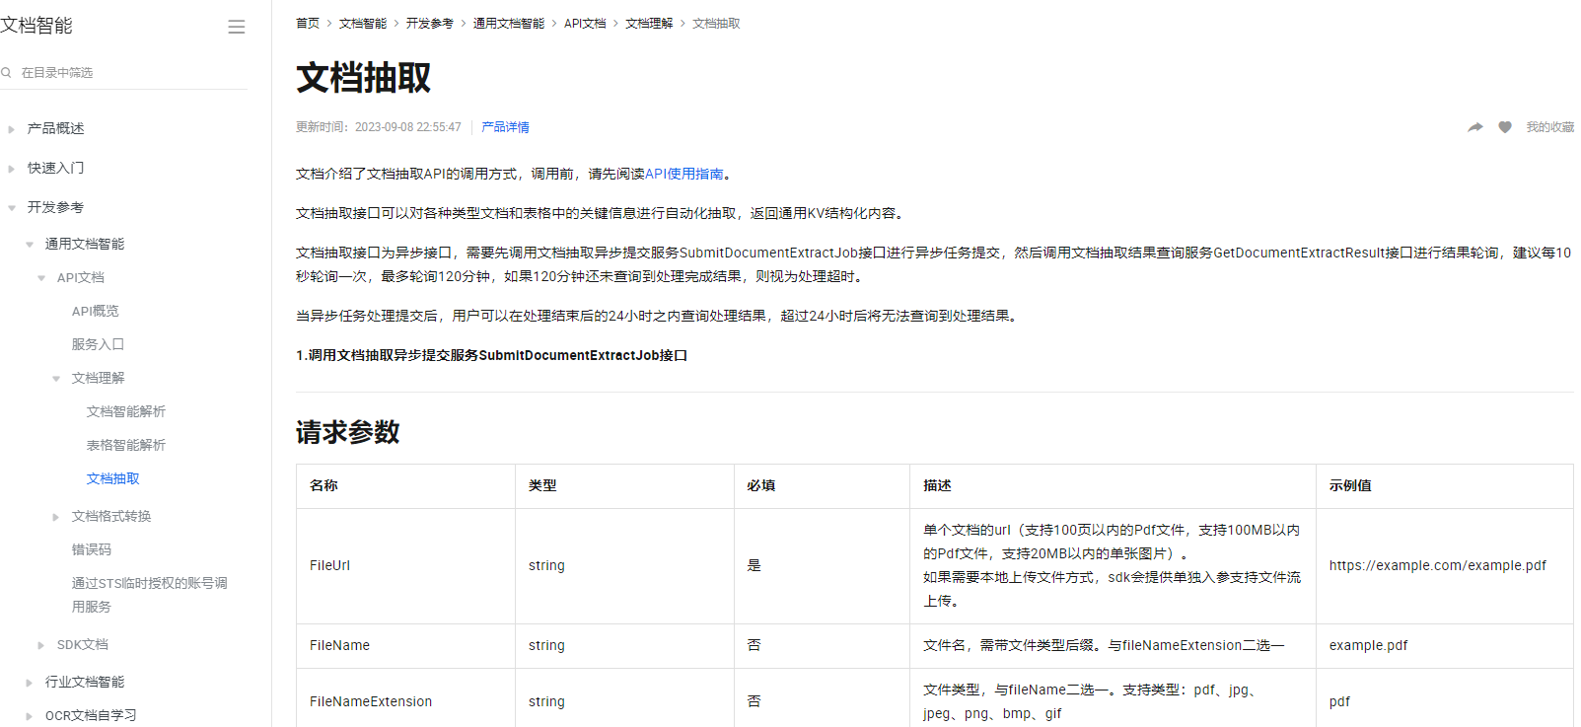
Task: Open 行业文档智能 in the sidebar
Action: coord(85,682)
